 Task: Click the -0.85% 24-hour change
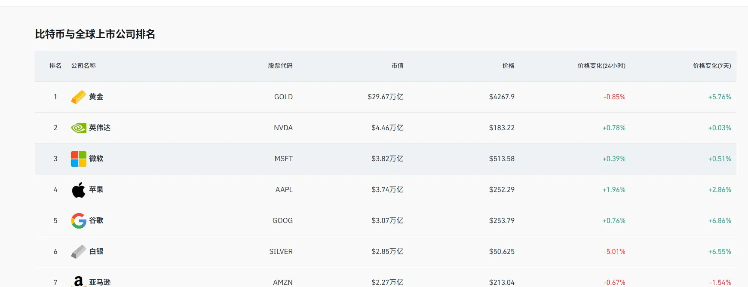(614, 97)
